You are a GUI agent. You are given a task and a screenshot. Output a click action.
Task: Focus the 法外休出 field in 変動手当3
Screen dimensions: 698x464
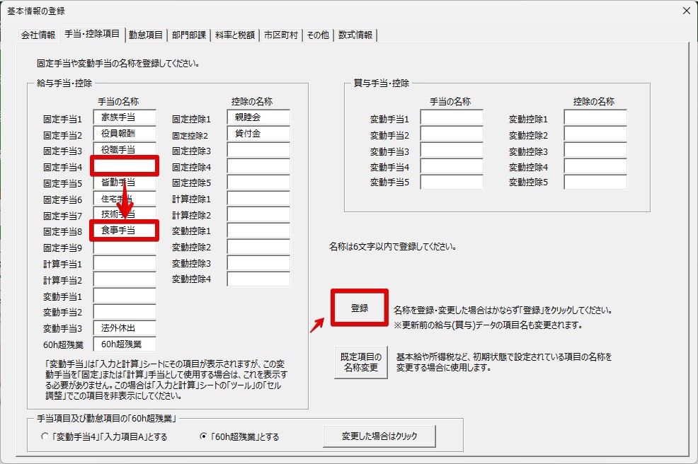[x=125, y=328]
